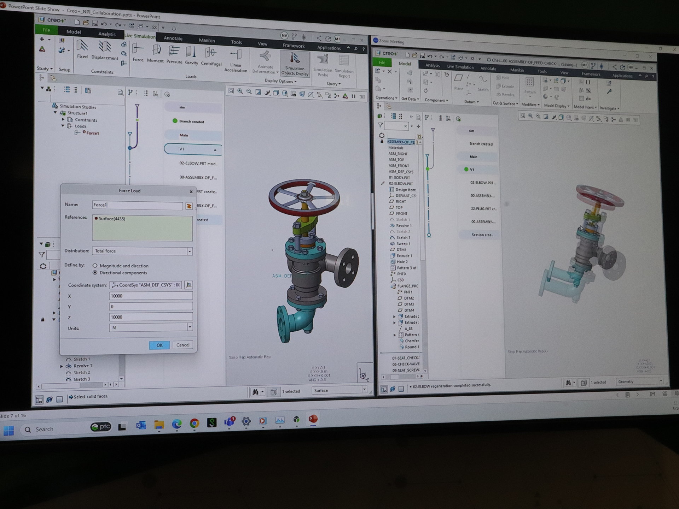This screenshot has height=509, width=679.
Task: Select the Linear Acceleration tool
Action: click(236, 61)
